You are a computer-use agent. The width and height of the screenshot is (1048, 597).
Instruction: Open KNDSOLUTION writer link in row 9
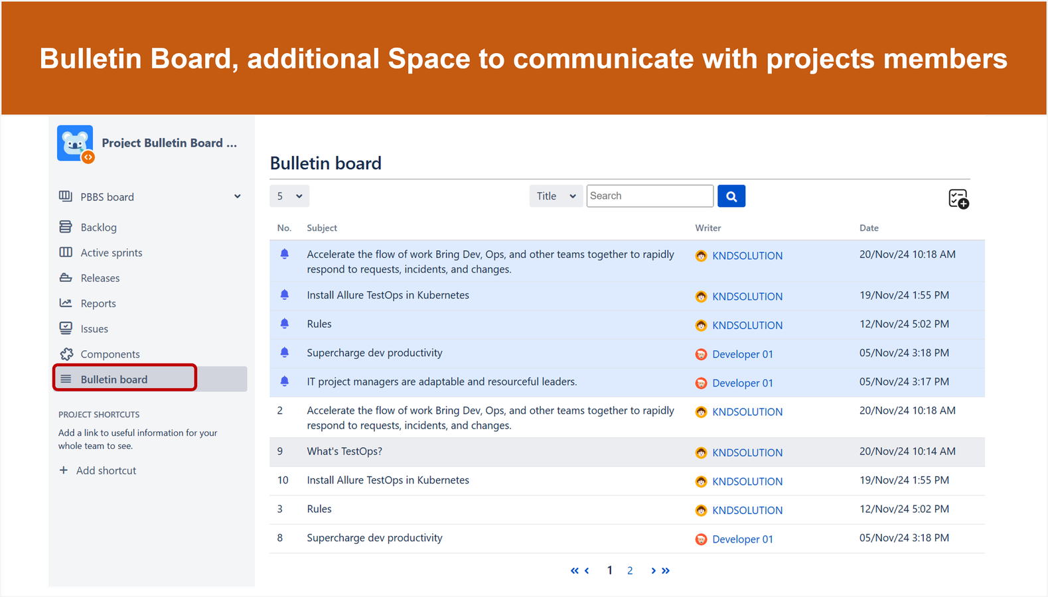point(747,452)
